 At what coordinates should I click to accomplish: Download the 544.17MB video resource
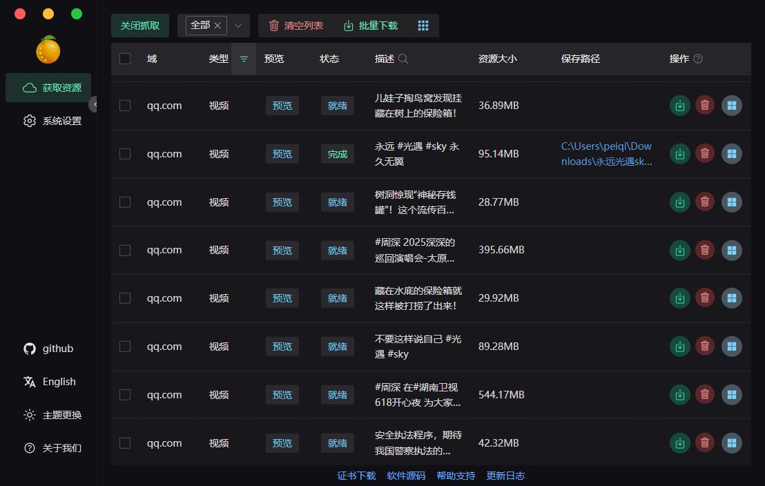coord(680,395)
